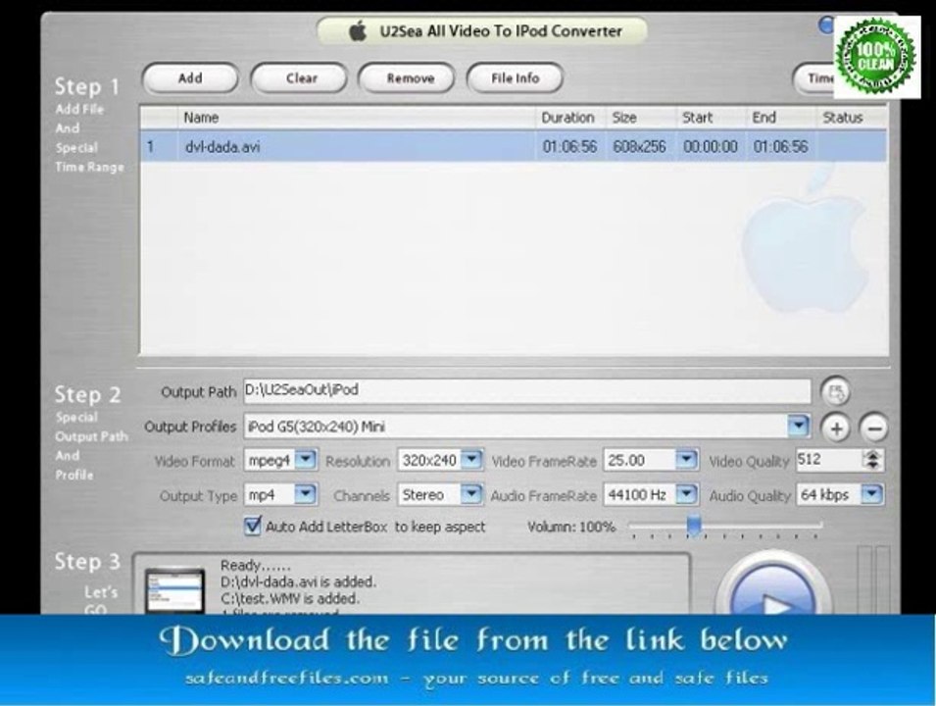The height and width of the screenshot is (706, 936).
Task: Open the Video Format dropdown
Action: [306, 460]
